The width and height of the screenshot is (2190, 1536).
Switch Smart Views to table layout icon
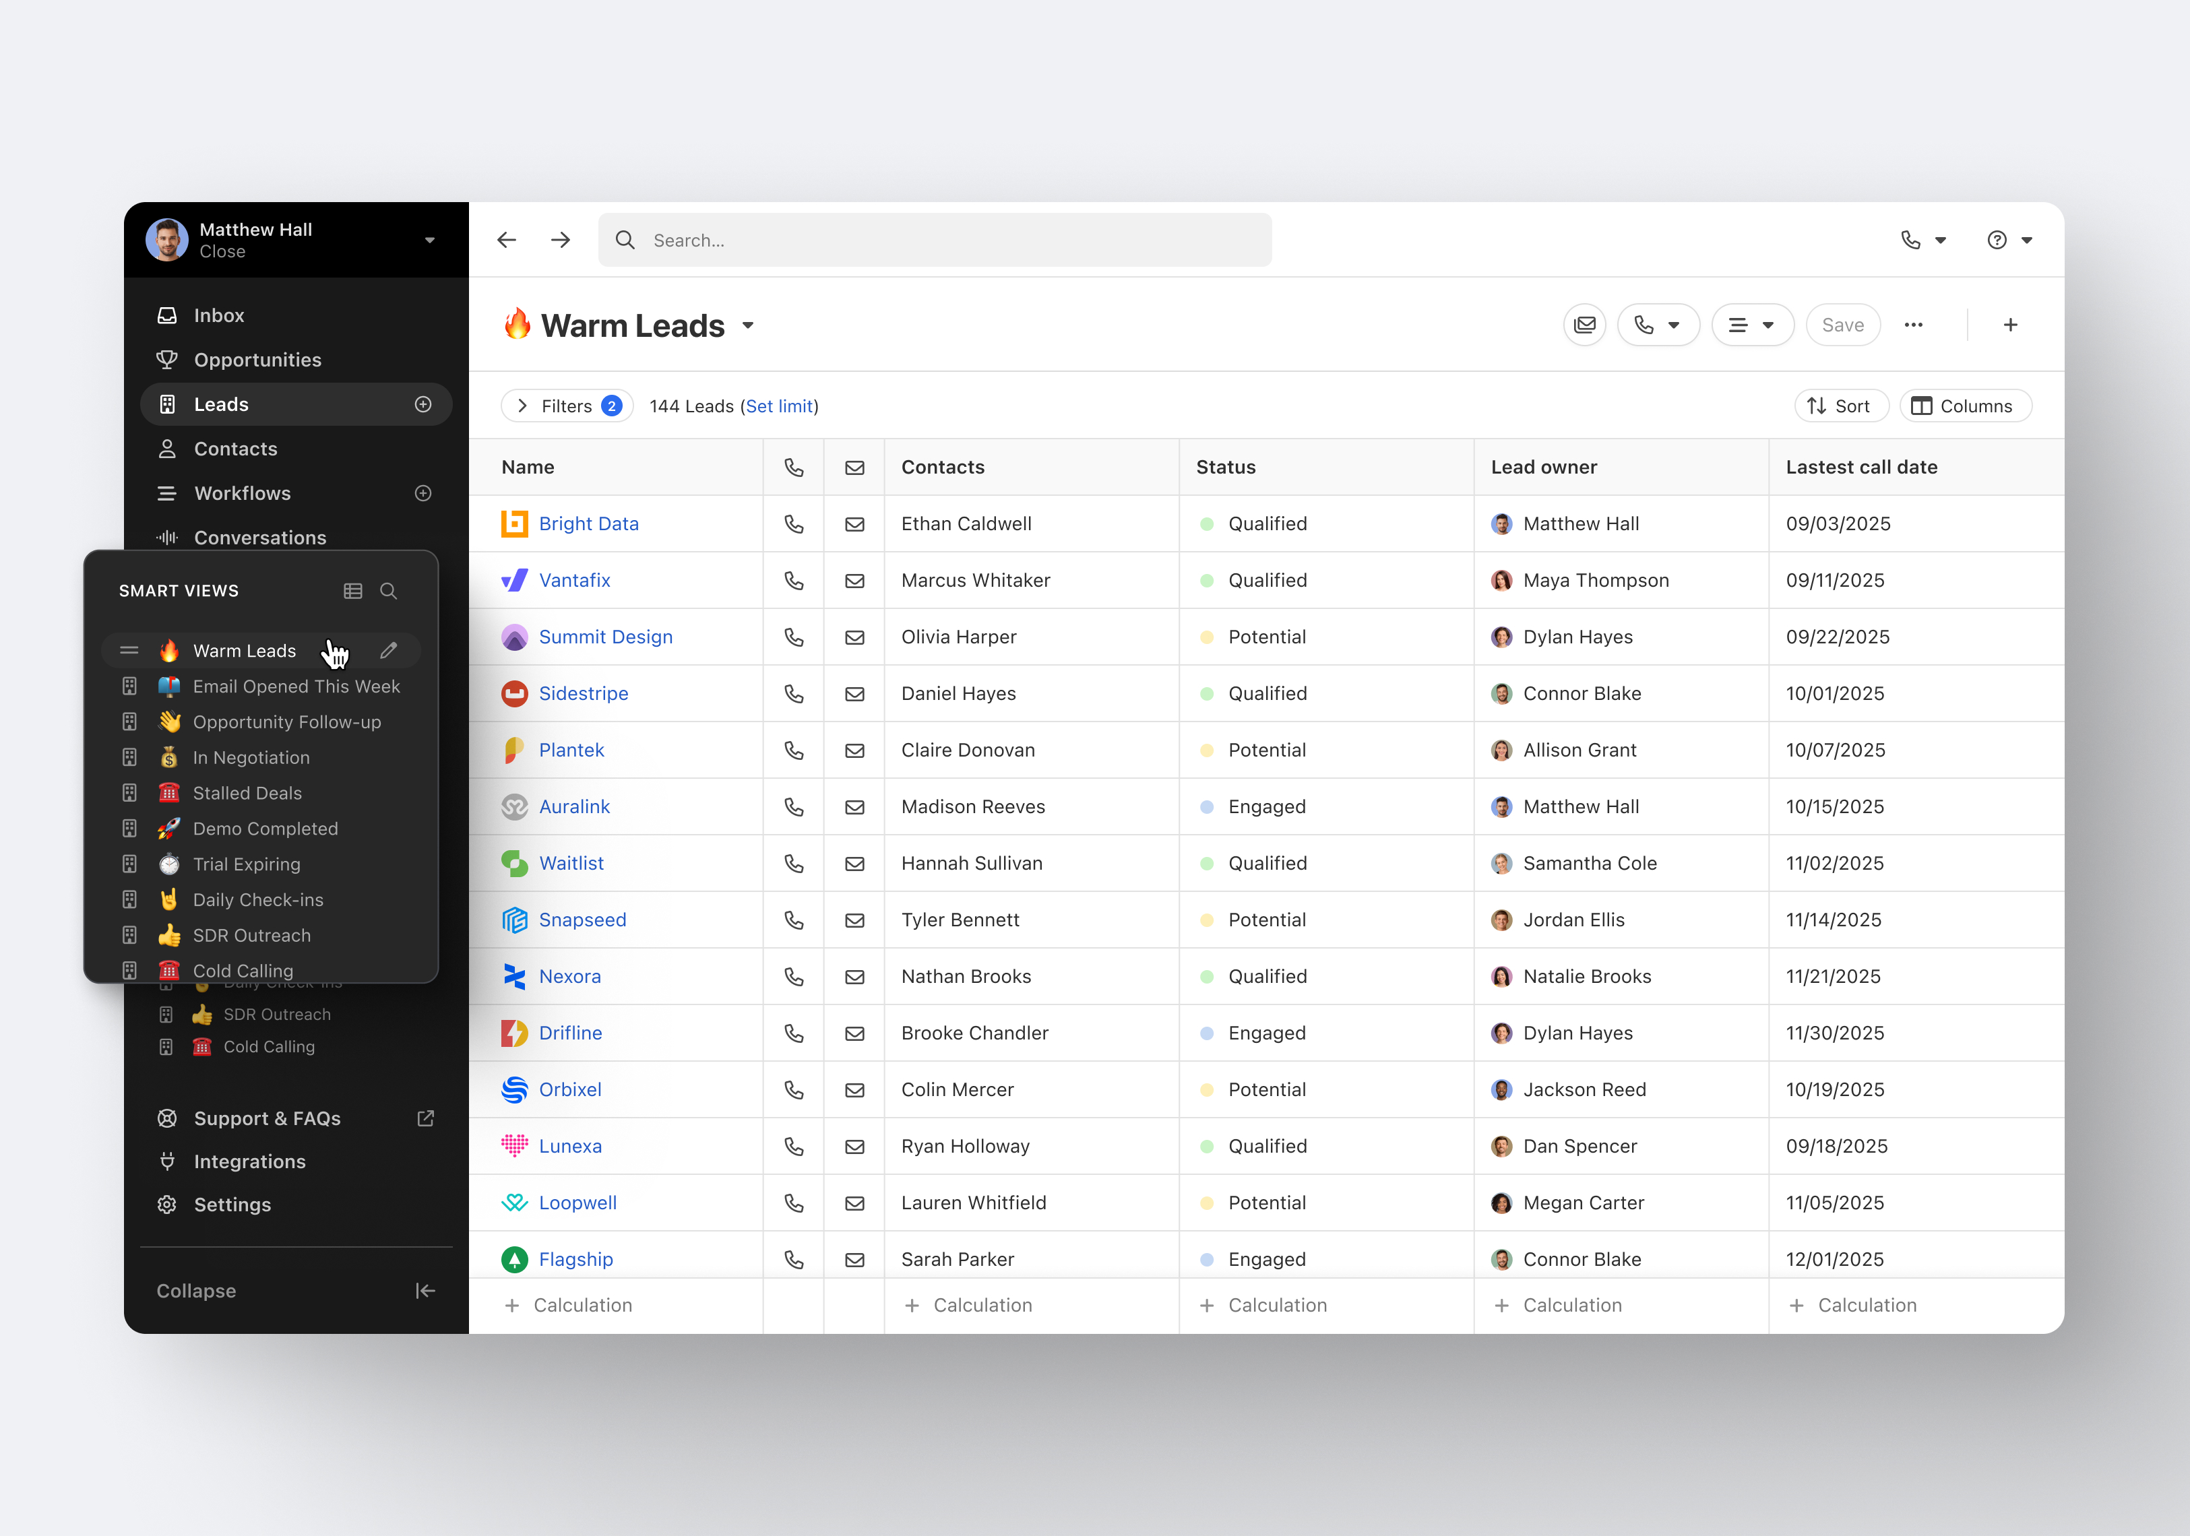point(353,591)
